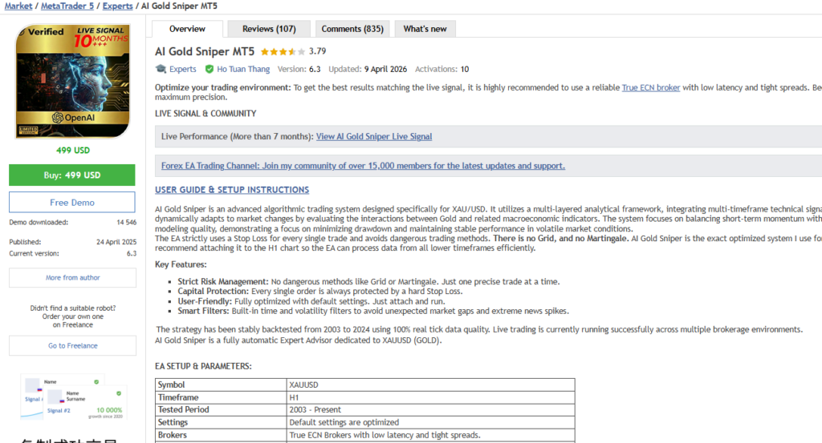The image size is (822, 443).
Task: Go to MetaTrader 5 breadcrumb
Action: (67, 6)
